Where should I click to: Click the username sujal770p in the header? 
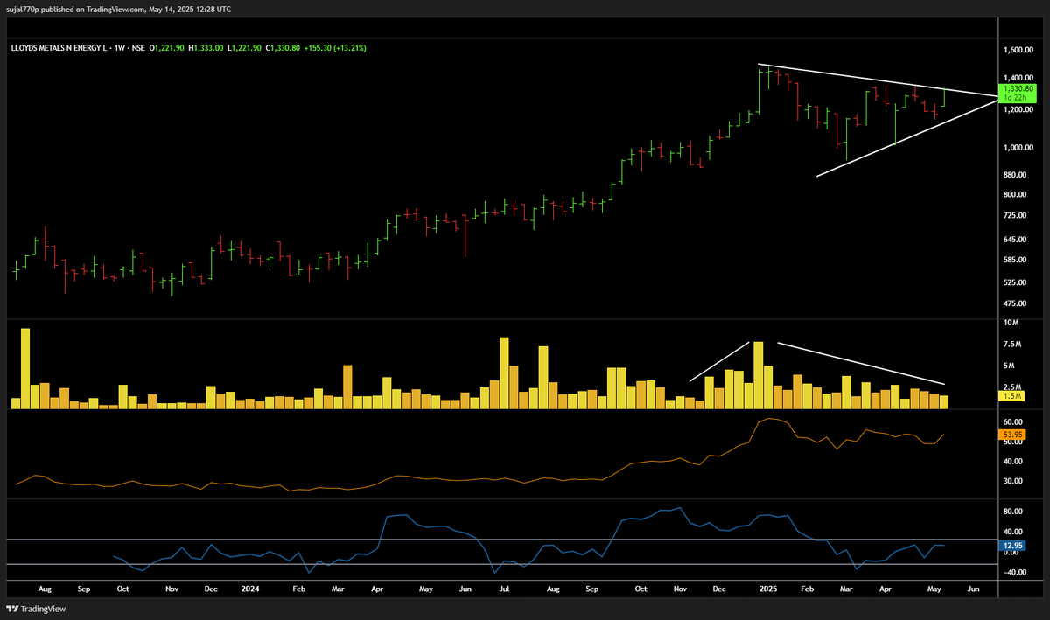pos(22,9)
